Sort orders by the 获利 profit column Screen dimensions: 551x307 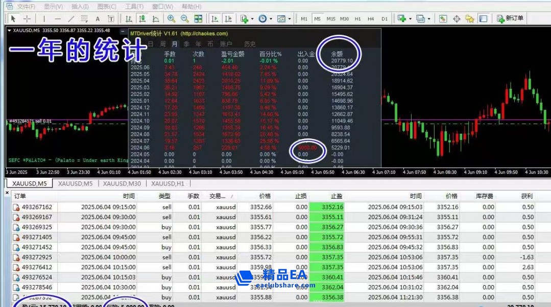(x=526, y=196)
